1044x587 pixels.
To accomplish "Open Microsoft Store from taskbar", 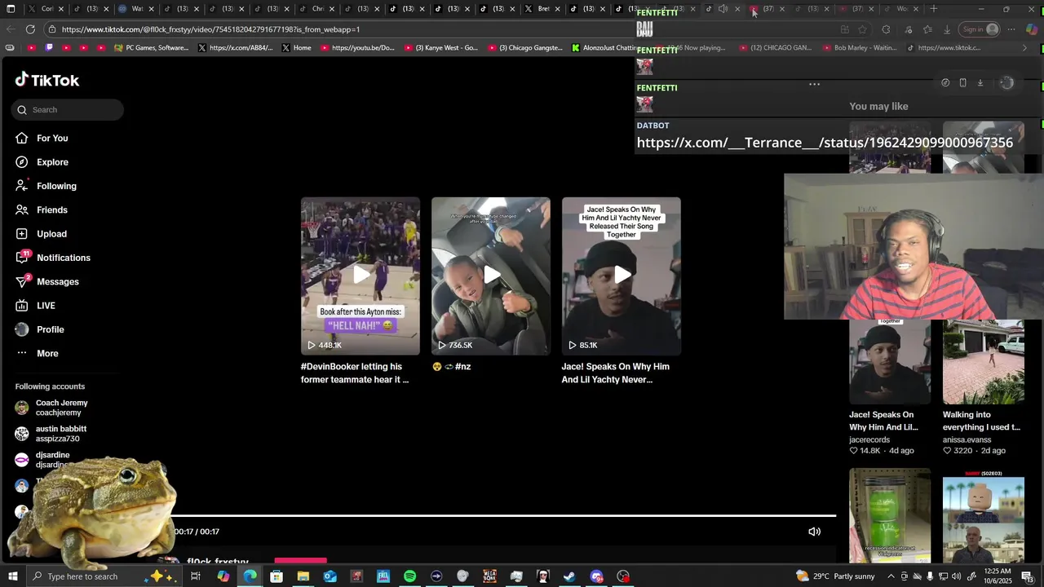I will click(276, 576).
